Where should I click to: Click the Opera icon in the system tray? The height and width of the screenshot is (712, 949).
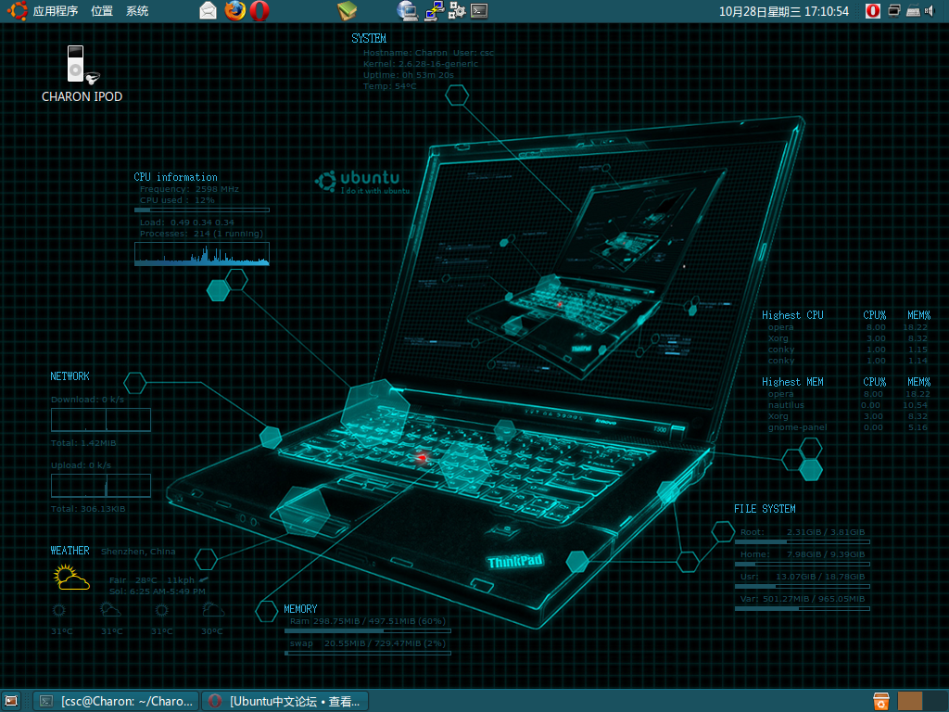[x=873, y=11]
